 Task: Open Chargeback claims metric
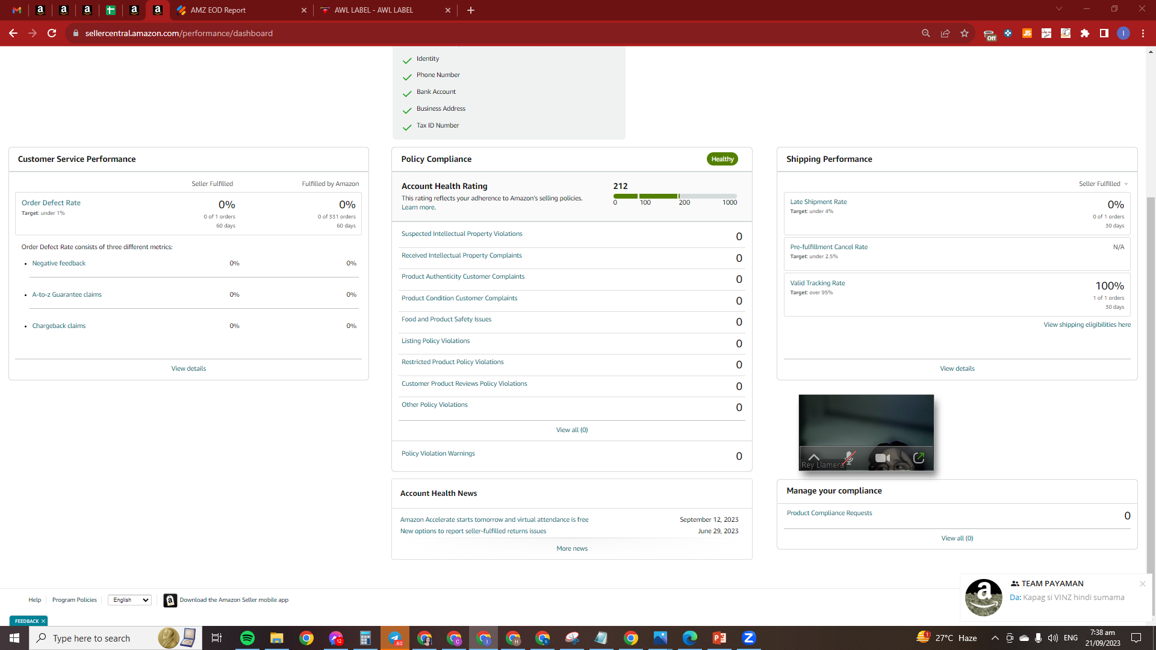[59, 326]
